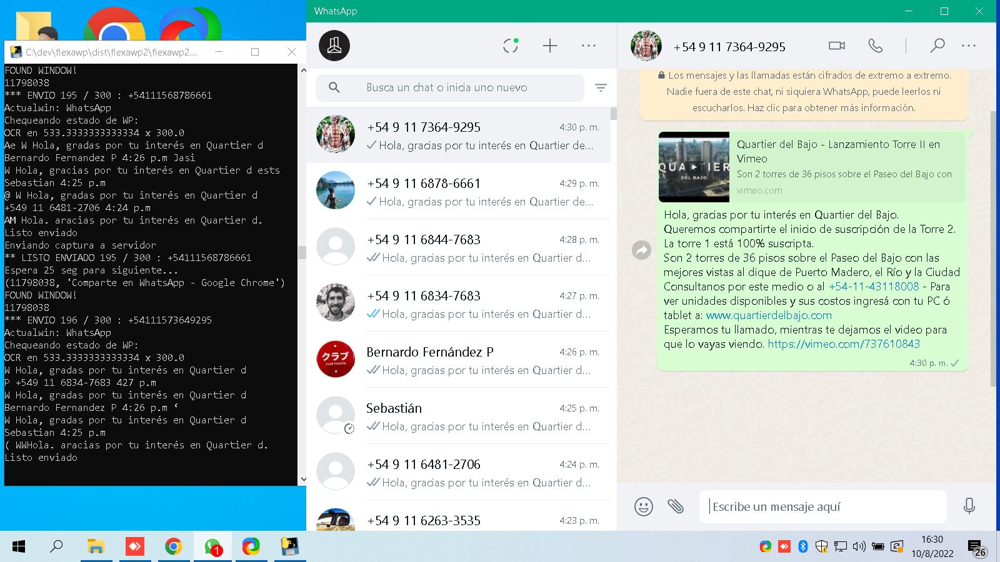Click the contact number +54 9 11 7364-9295 header

pyautogui.click(x=729, y=47)
